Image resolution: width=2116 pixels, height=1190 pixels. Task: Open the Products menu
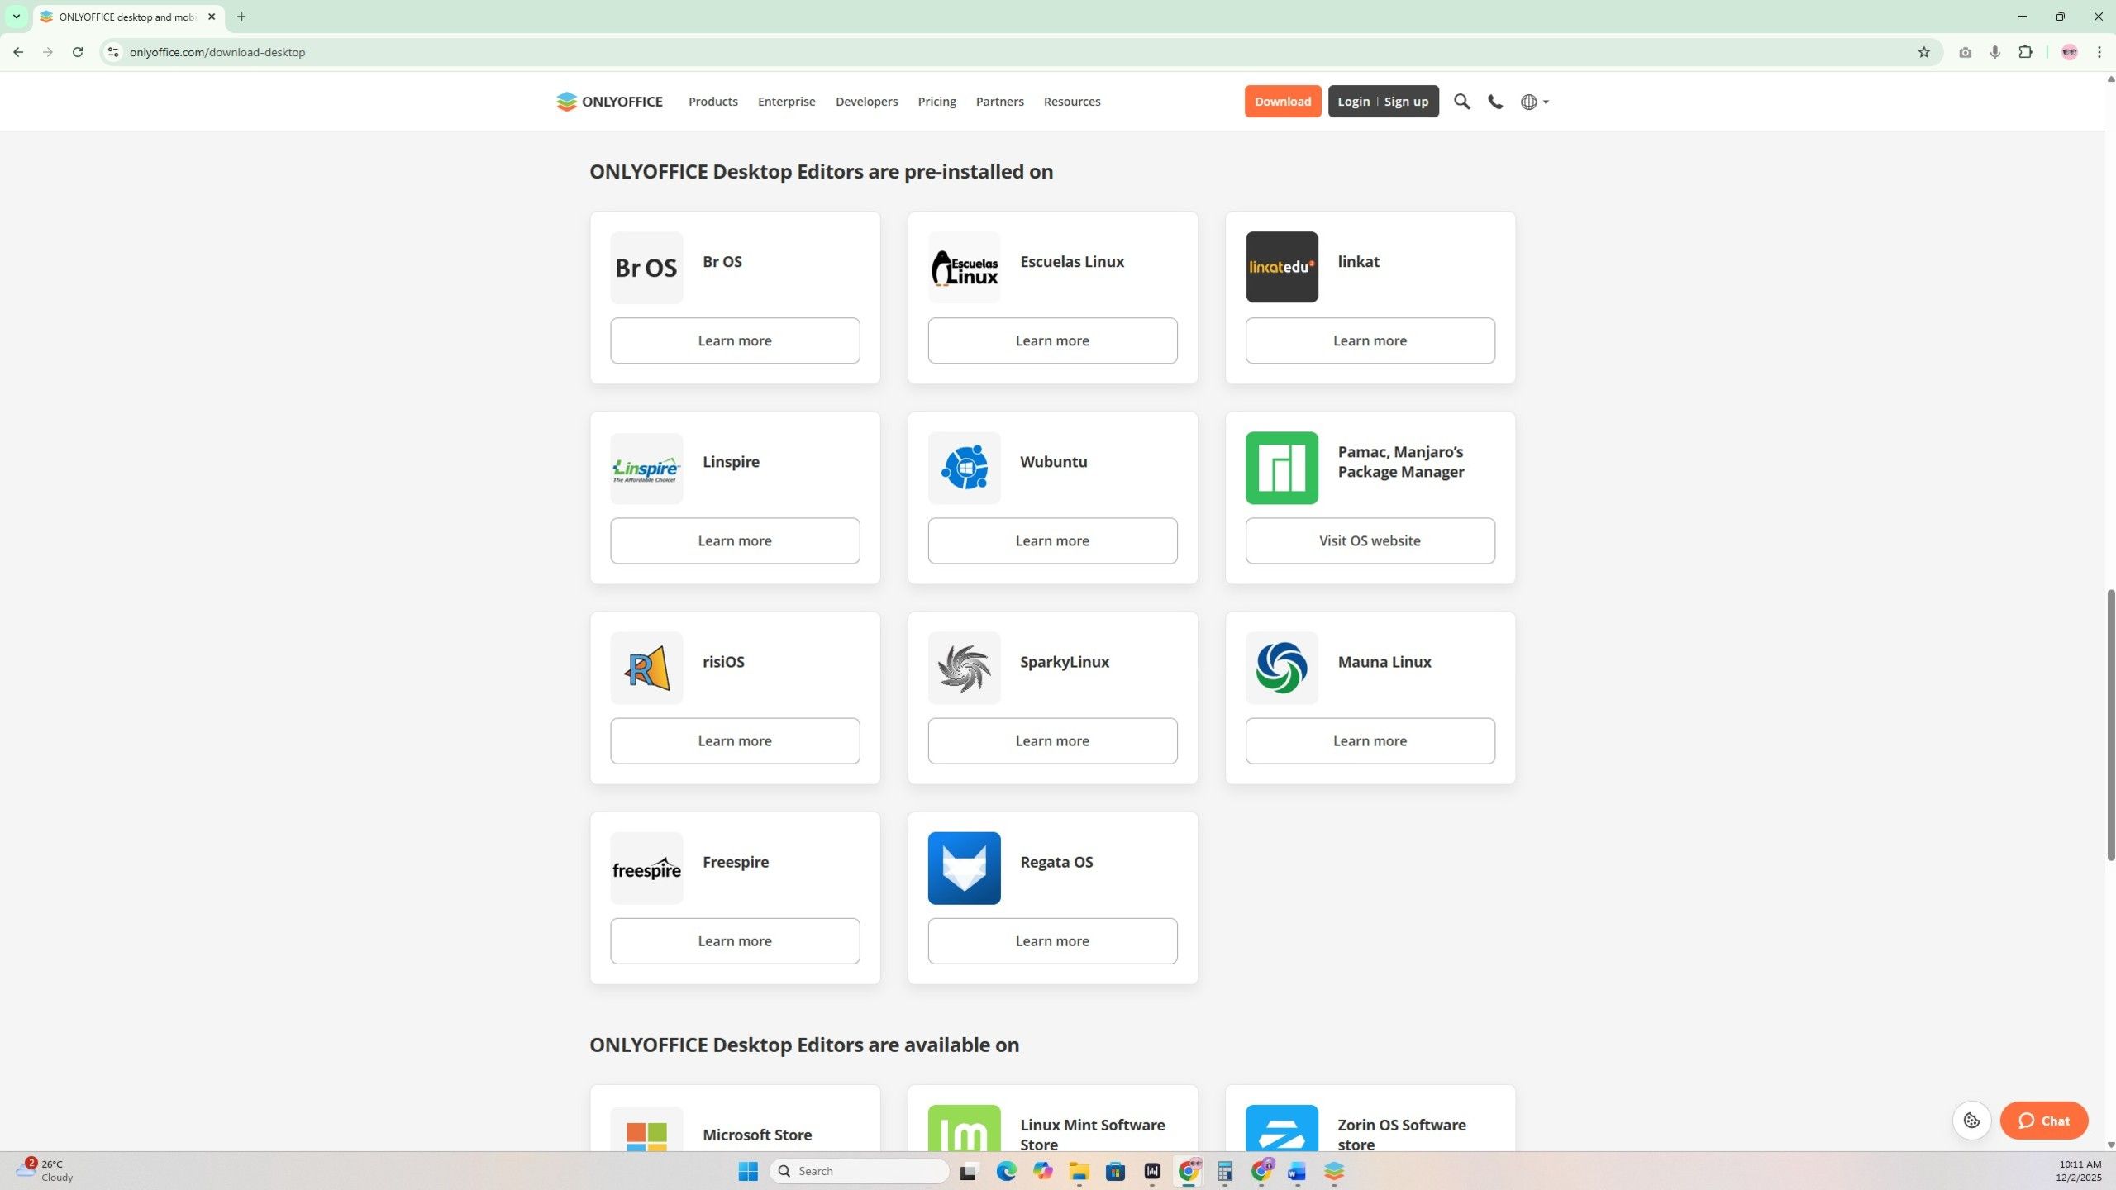coord(712,102)
